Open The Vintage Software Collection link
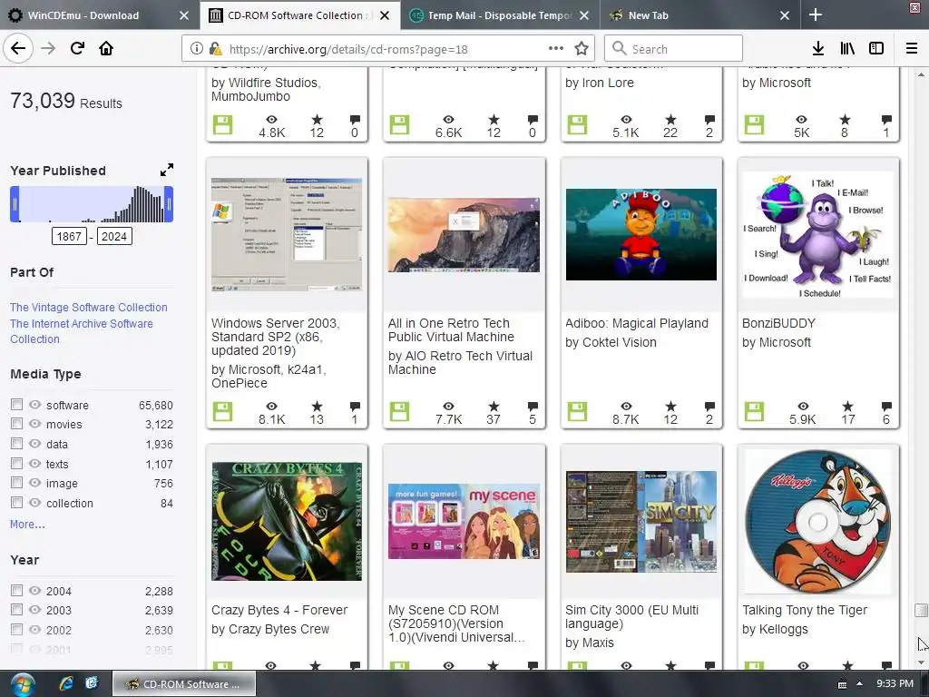Image resolution: width=929 pixels, height=697 pixels. 89,307
